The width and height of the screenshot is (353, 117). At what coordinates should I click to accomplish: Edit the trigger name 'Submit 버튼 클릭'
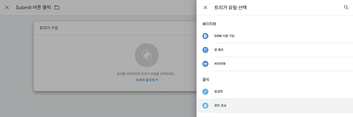point(33,7)
